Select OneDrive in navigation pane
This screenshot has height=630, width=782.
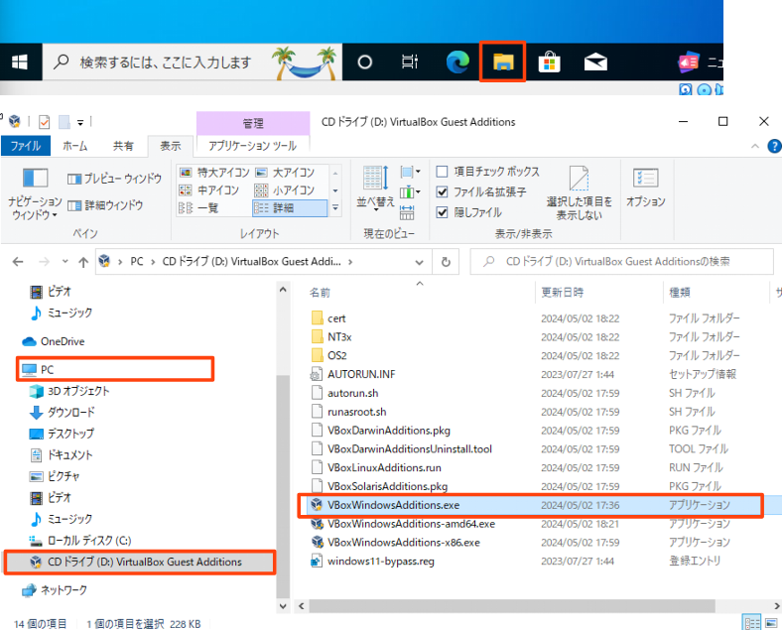point(54,342)
